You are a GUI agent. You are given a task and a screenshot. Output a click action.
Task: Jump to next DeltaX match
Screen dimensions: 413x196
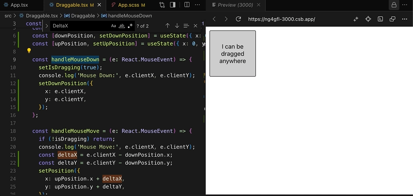177,26
